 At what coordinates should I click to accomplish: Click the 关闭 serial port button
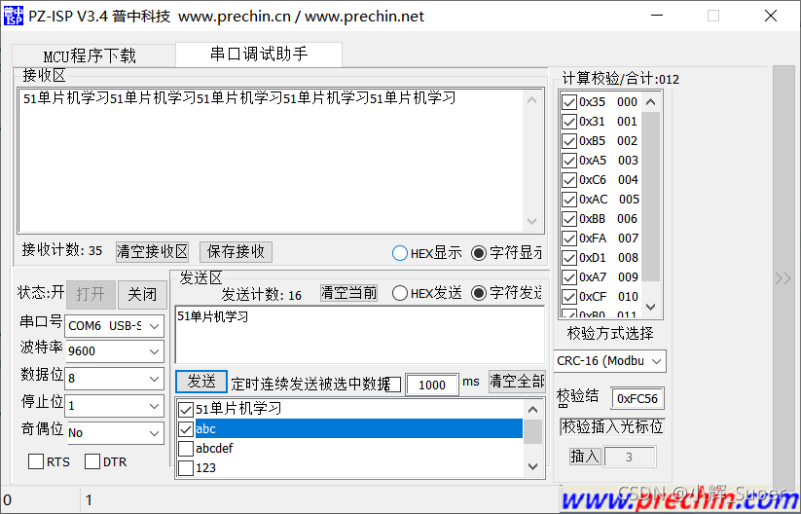coord(142,294)
